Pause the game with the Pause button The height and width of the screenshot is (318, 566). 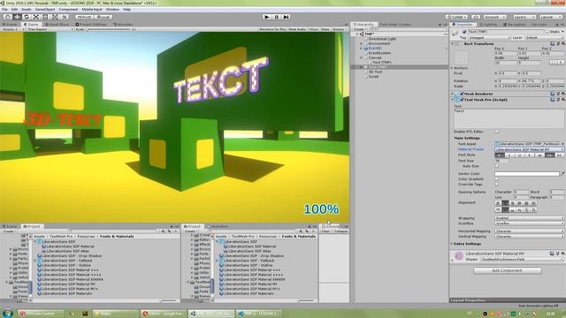[x=277, y=17]
